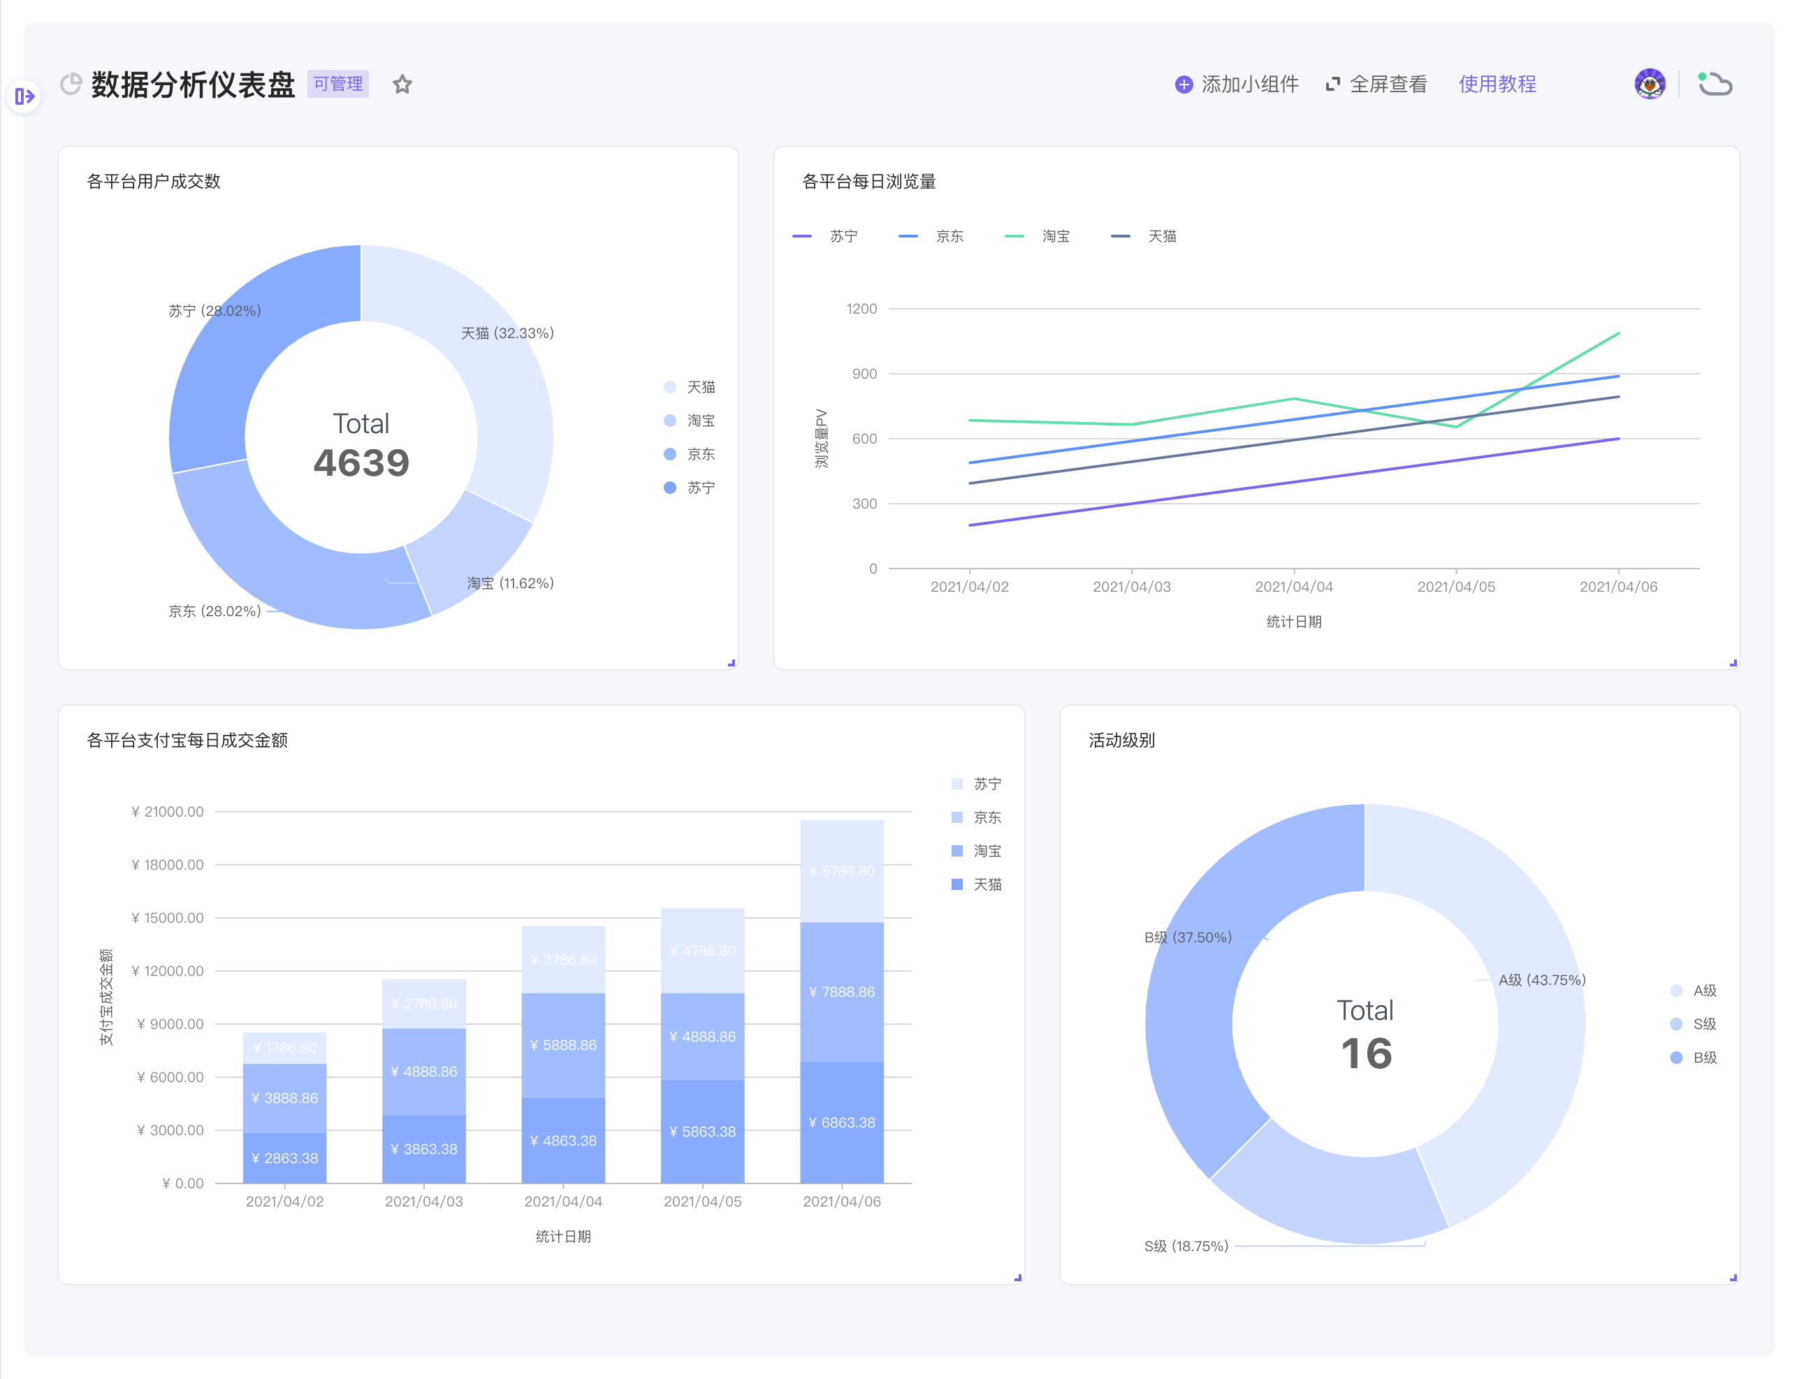Click the fullscreen expand icon
The height and width of the screenshot is (1379, 1797).
pyautogui.click(x=1332, y=85)
